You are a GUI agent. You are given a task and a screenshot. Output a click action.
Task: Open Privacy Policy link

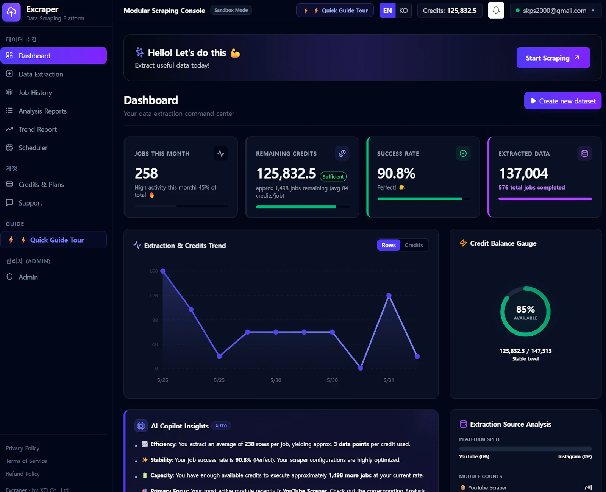coord(23,448)
